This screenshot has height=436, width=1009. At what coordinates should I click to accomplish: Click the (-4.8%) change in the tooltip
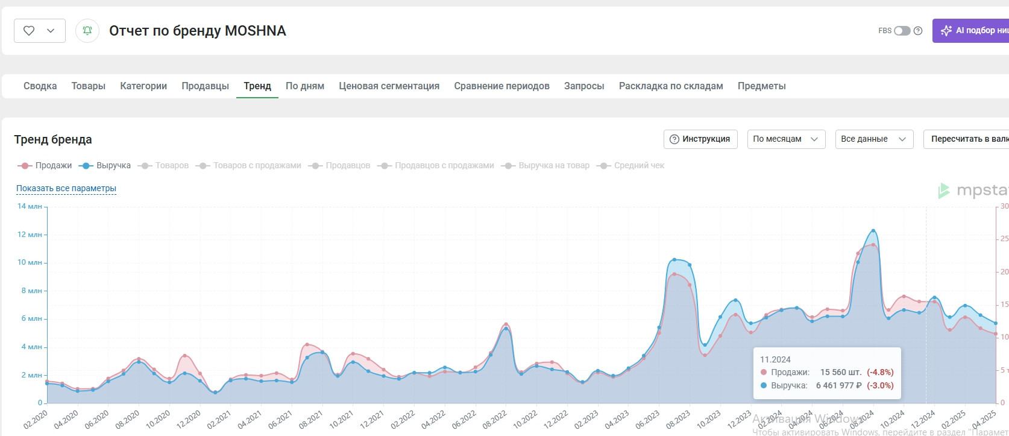(x=880, y=372)
